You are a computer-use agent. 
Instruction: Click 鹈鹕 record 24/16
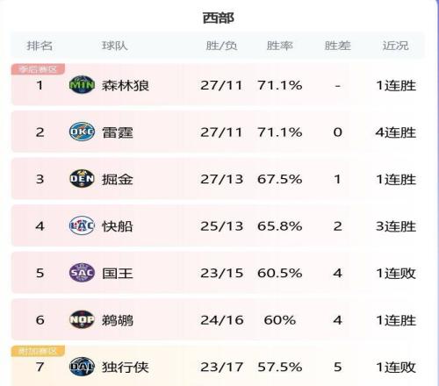[x=222, y=320]
